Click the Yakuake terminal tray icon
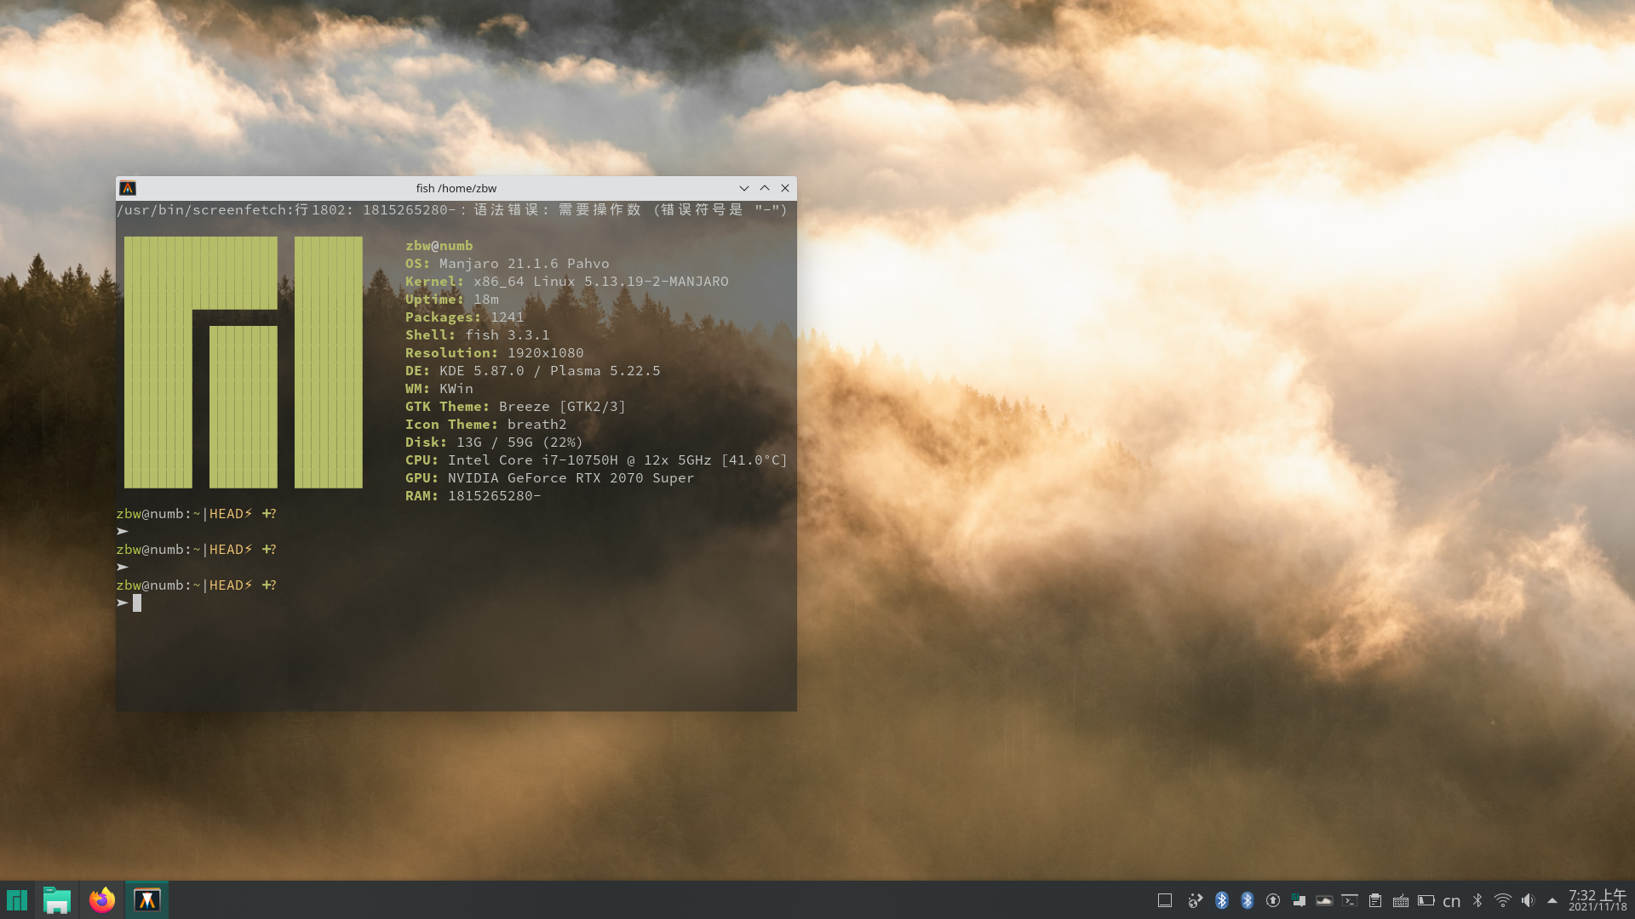This screenshot has height=919, width=1635. point(1350,900)
